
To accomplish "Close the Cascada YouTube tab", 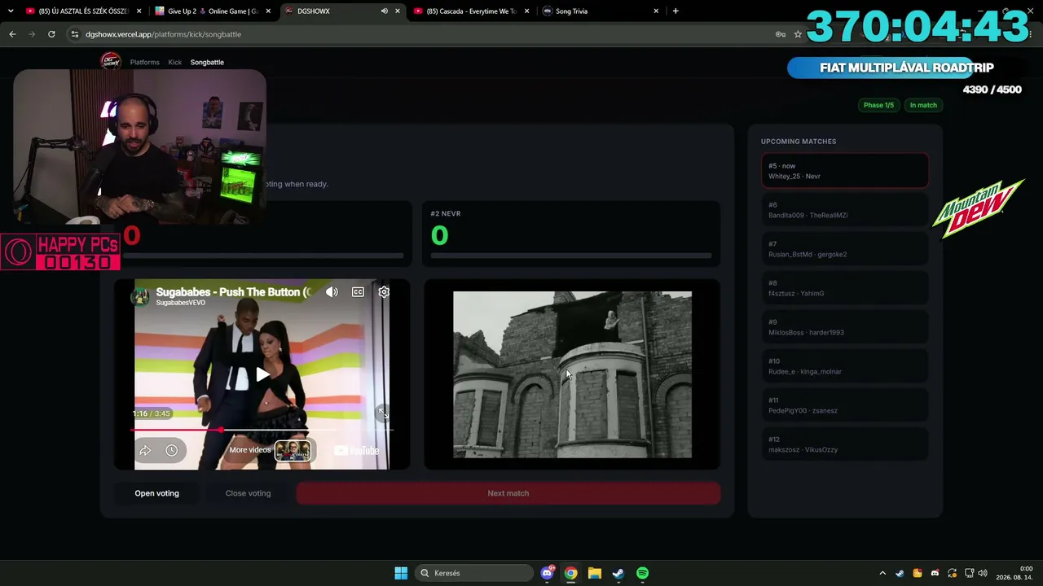I will coord(527,11).
